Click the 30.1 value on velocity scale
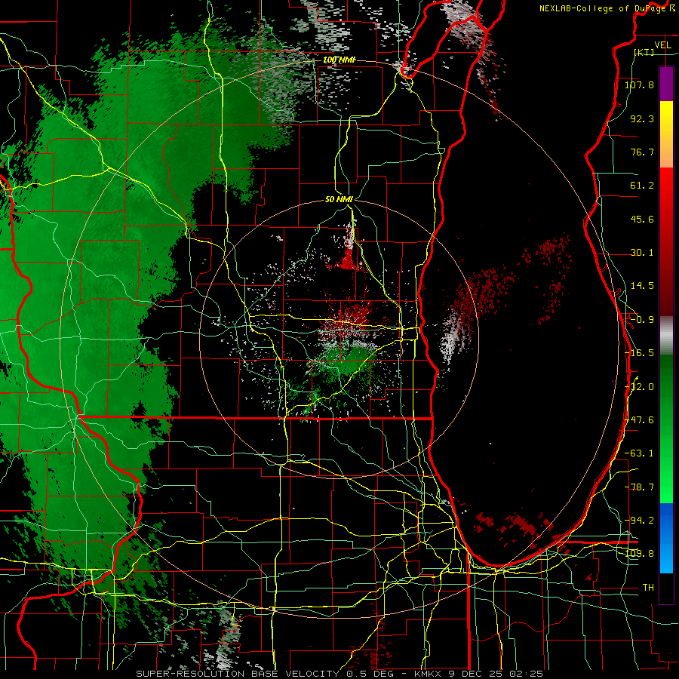Screen dimensions: 679x679 point(642,253)
